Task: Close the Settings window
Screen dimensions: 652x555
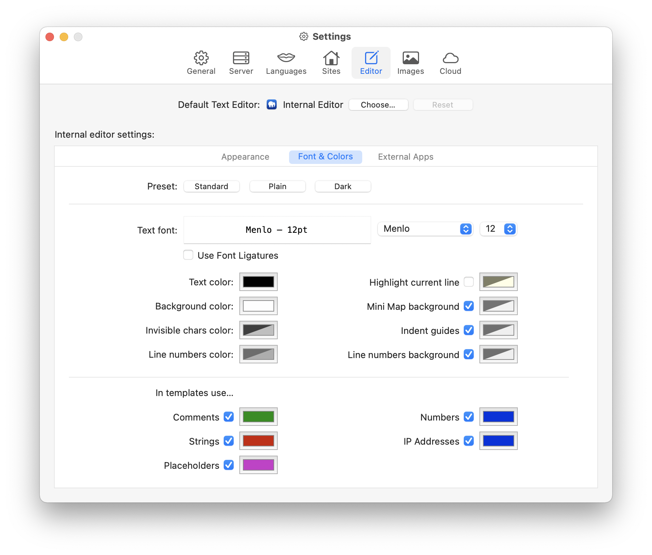Action: coord(50,37)
